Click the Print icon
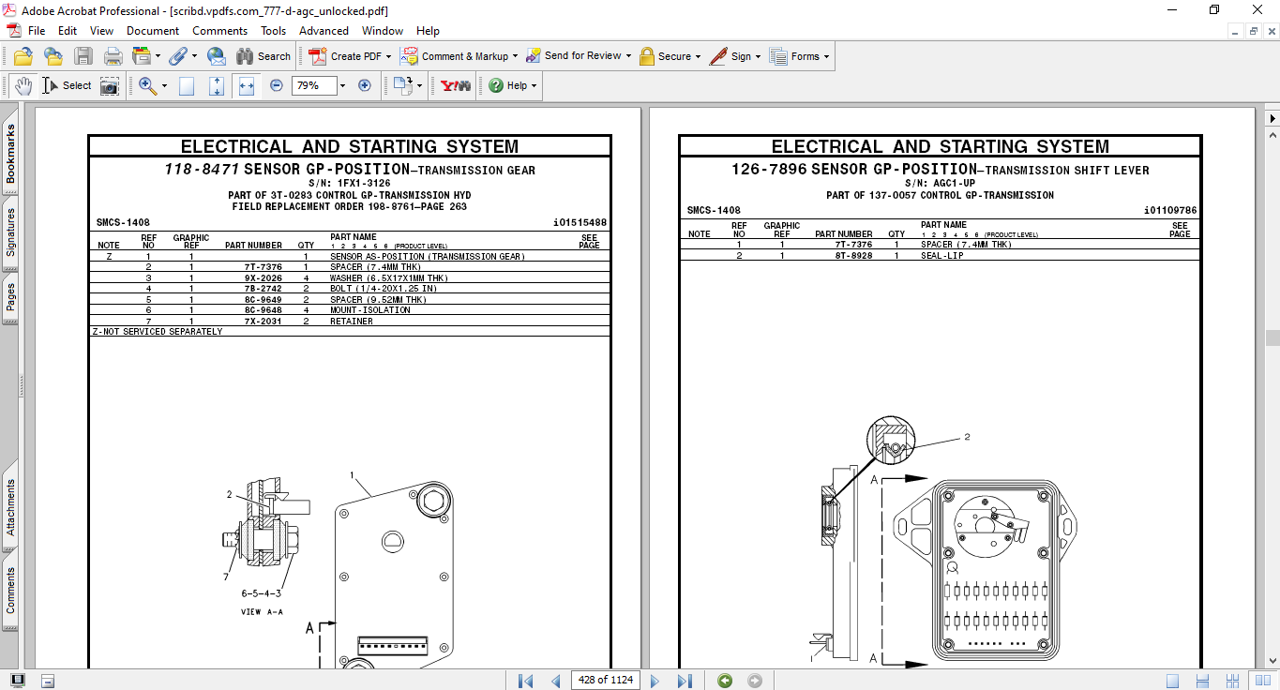1280x690 pixels. (x=113, y=56)
